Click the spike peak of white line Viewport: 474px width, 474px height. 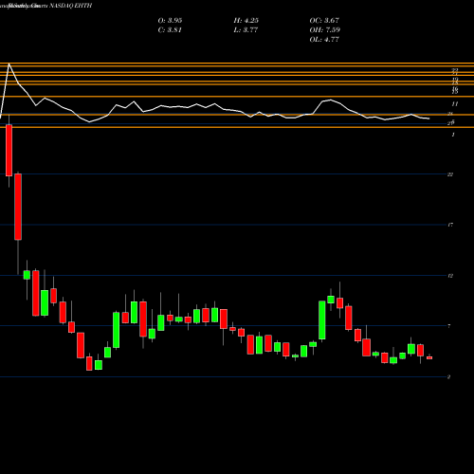(9, 64)
